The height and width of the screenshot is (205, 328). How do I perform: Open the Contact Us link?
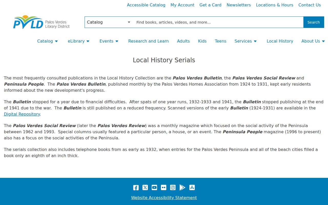310,5
